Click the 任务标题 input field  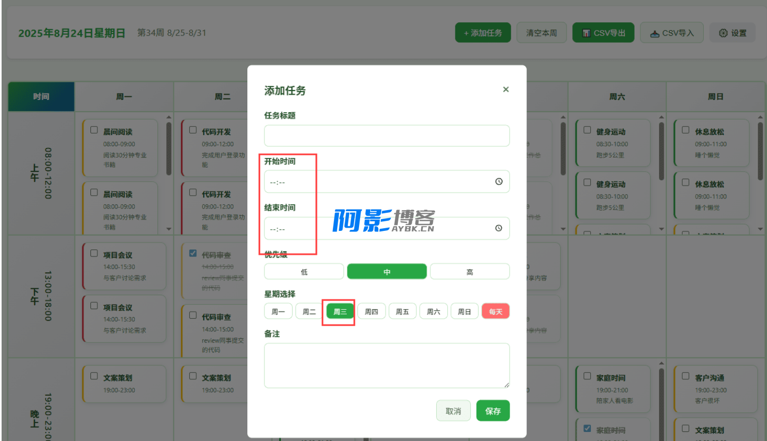point(387,136)
